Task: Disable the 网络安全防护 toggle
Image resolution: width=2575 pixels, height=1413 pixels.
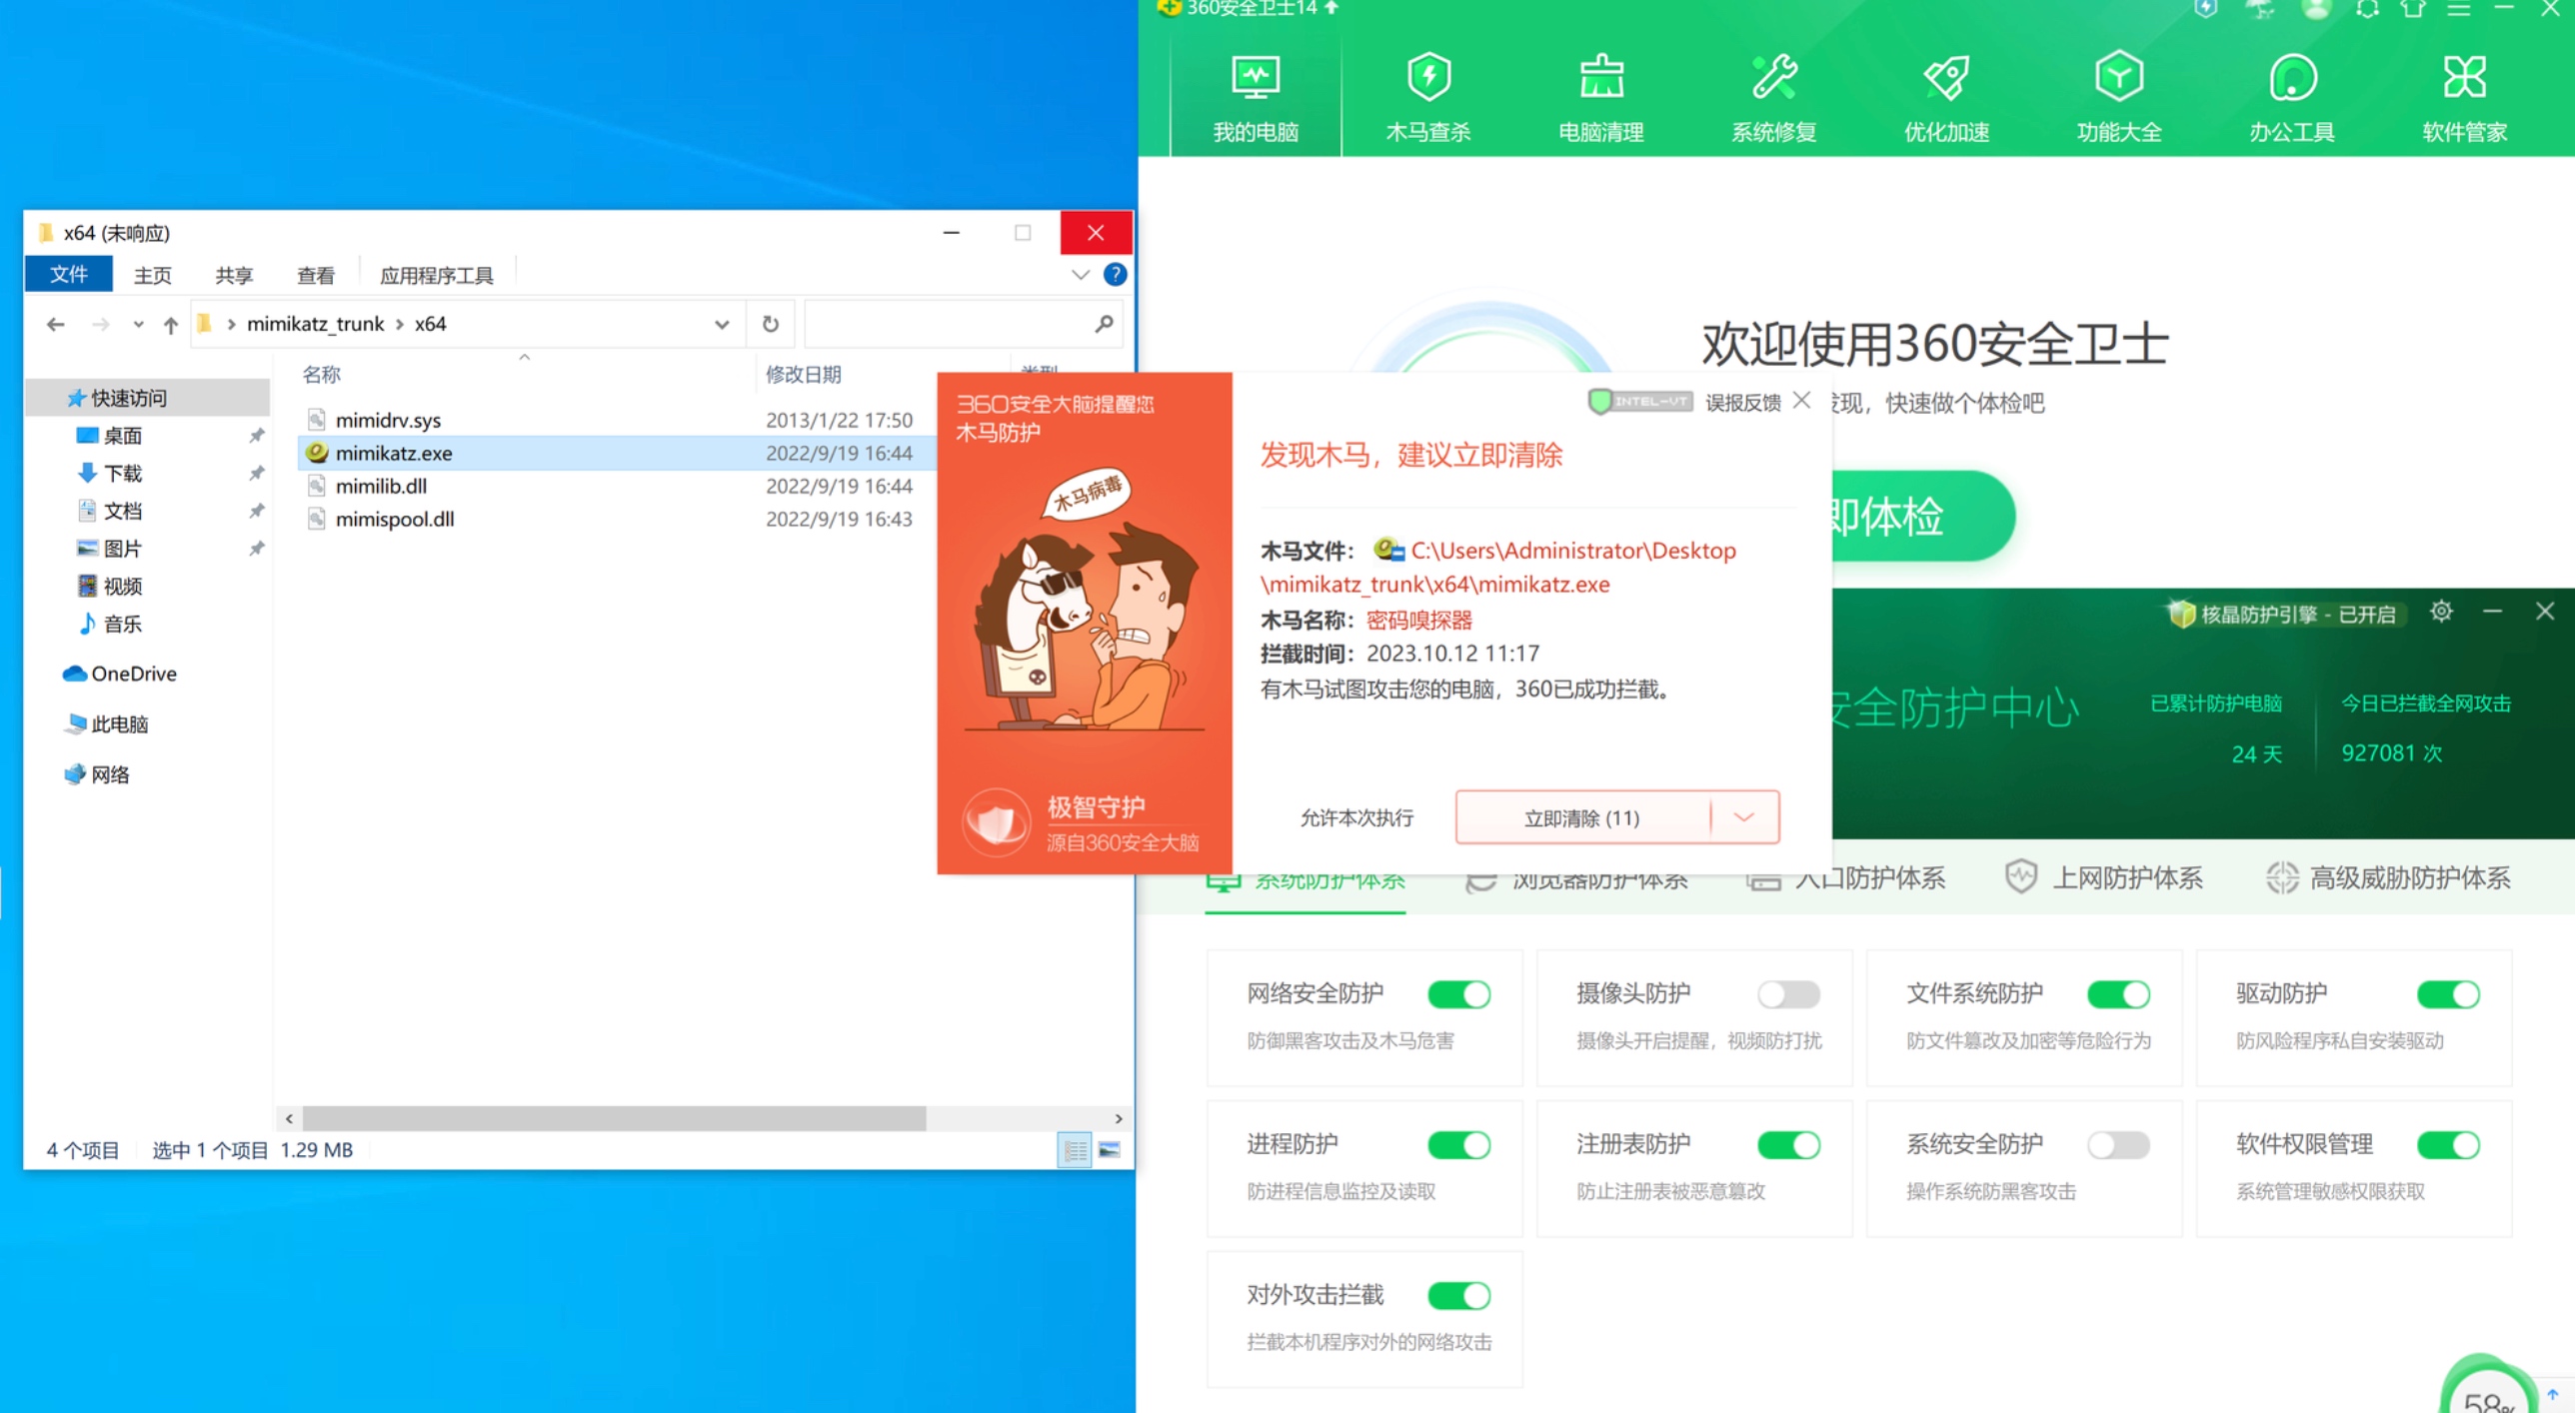Action: (1458, 994)
